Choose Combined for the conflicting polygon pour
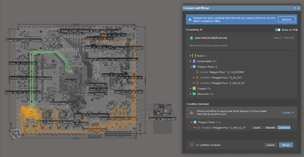 pos(284,128)
